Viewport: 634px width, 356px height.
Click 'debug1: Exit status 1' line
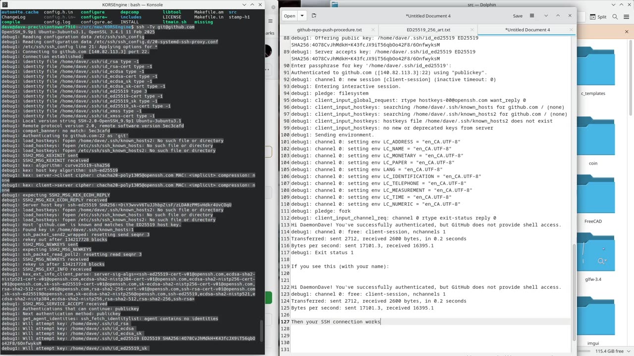click(322, 253)
